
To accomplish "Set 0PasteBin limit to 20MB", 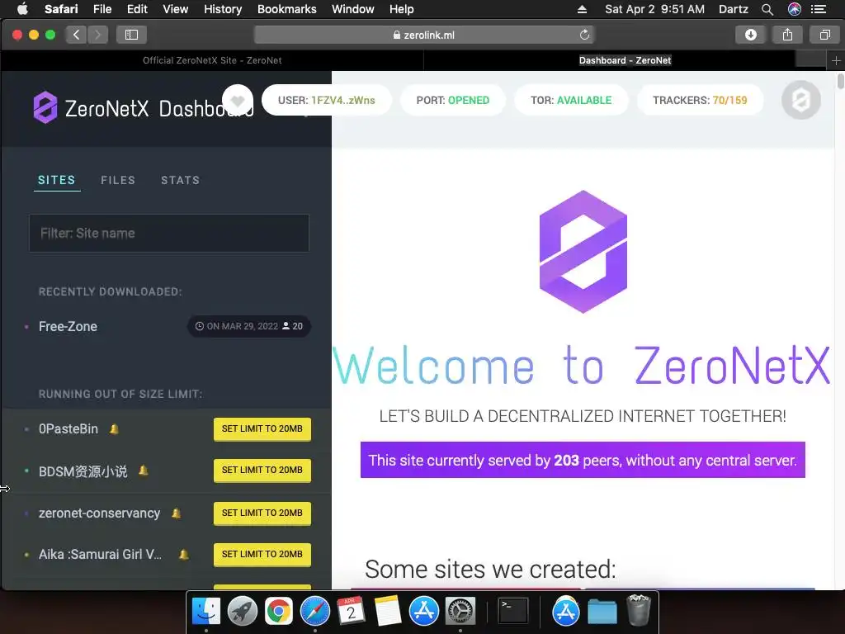I will click(x=262, y=429).
